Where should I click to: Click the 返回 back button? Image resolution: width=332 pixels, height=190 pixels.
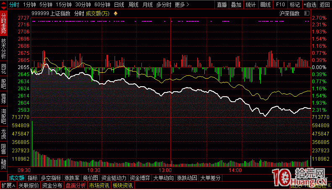pos(325,5)
